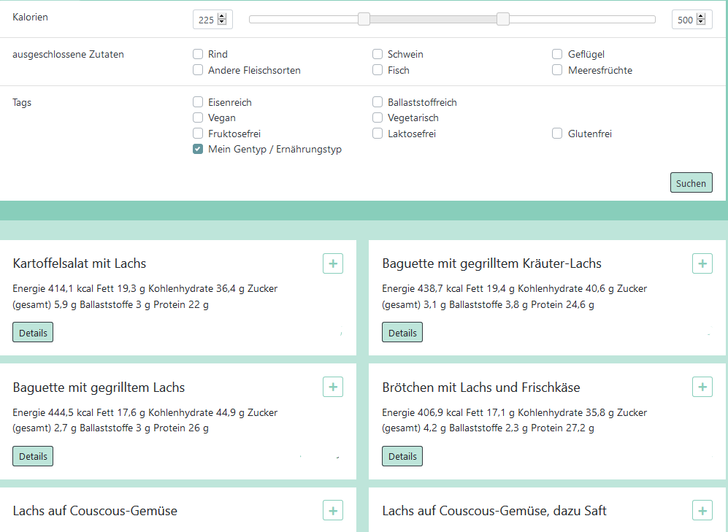
Task: Increase minimum Kalorien value with up arrow
Action: click(x=222, y=16)
